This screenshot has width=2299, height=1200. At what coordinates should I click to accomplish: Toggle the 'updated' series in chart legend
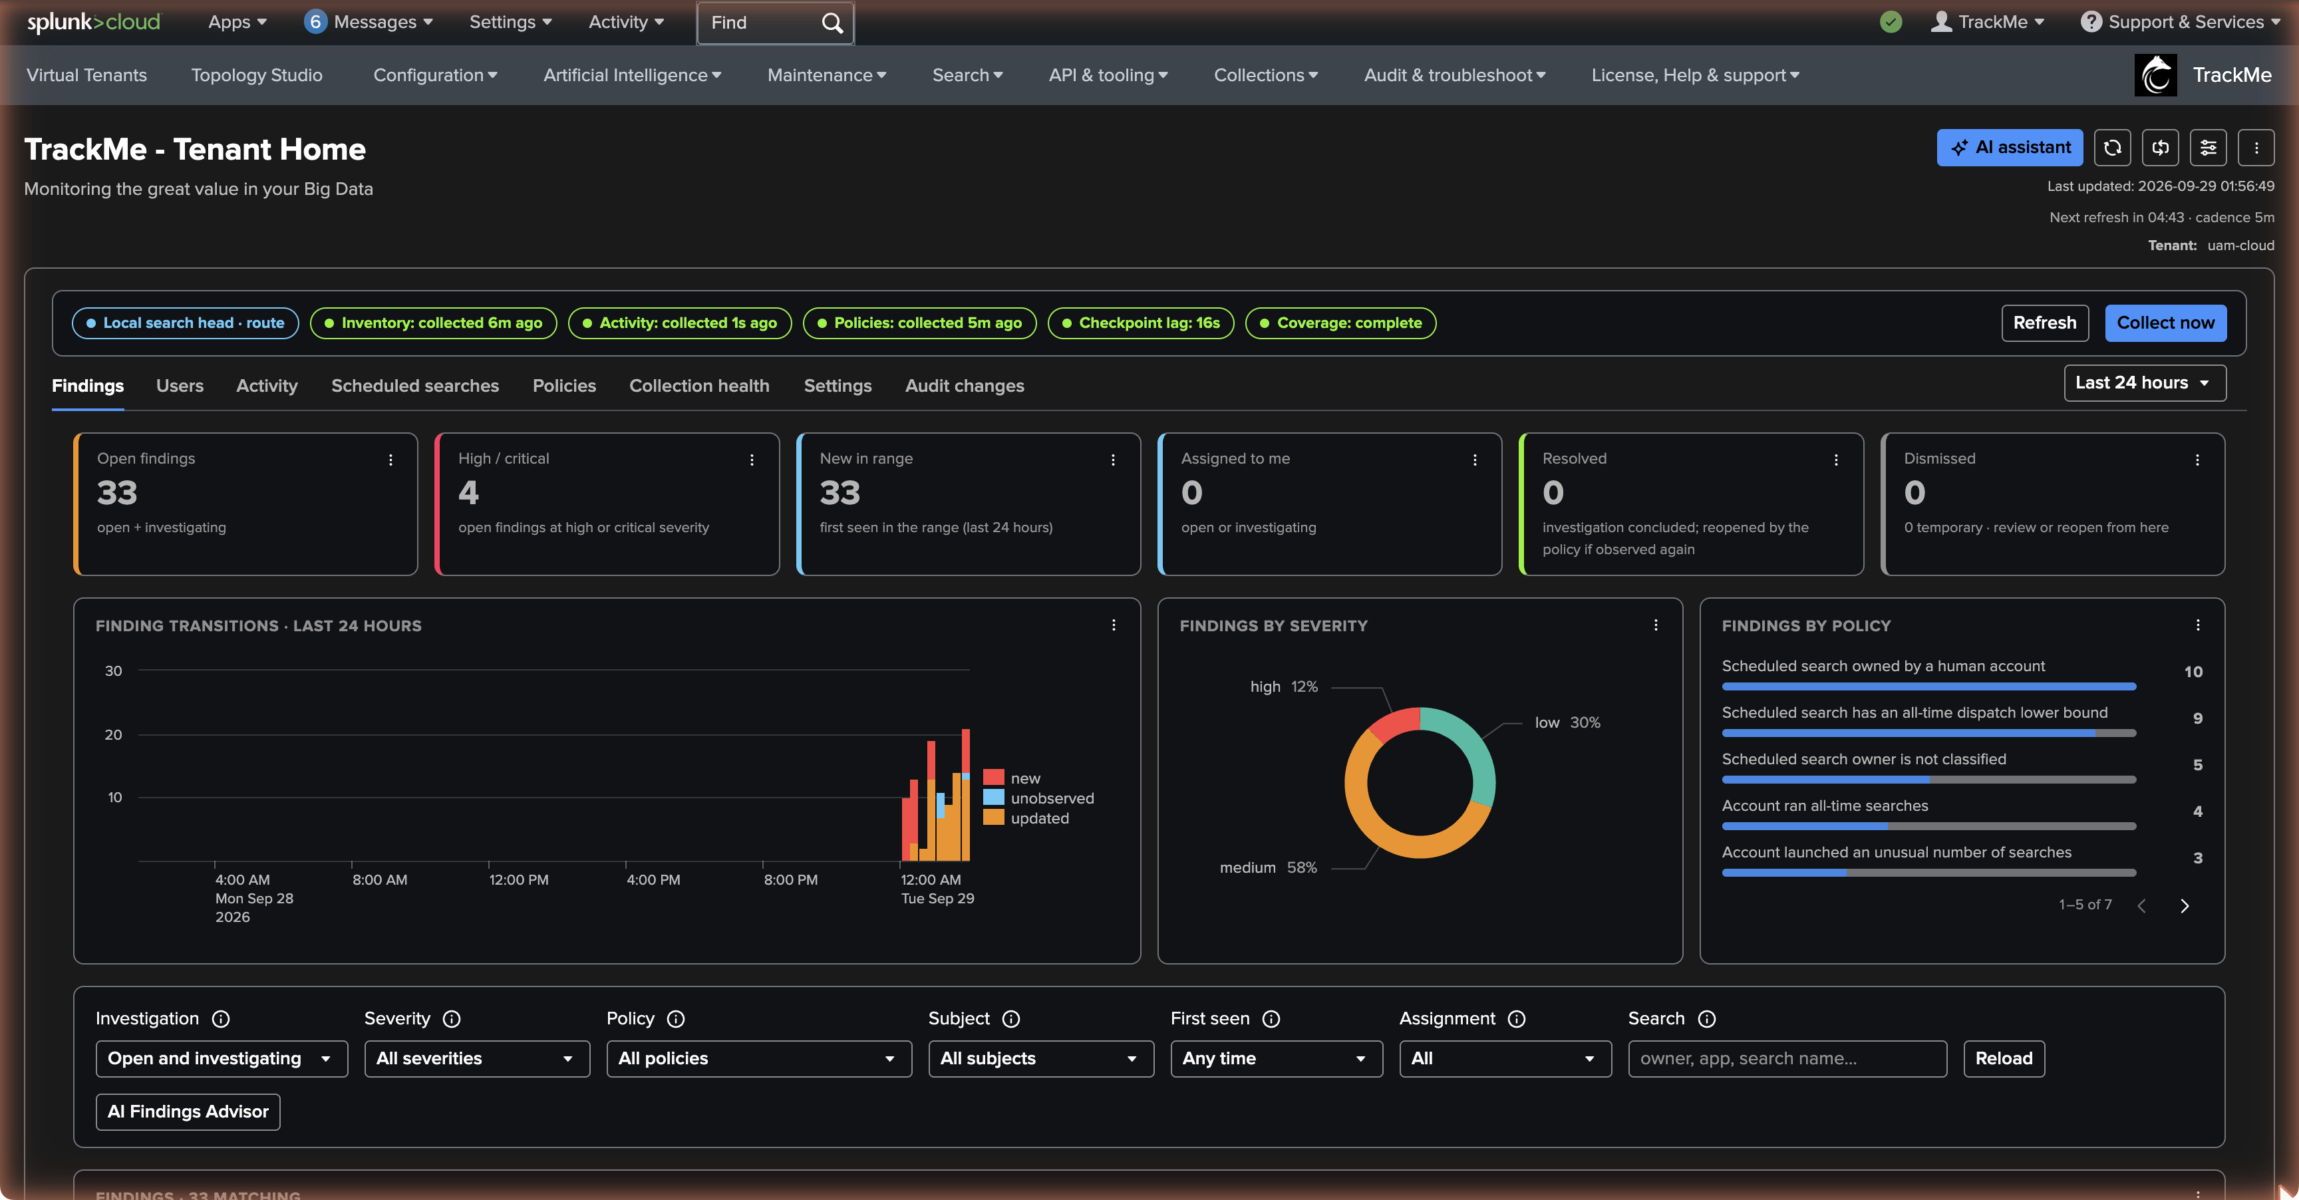click(1026, 818)
